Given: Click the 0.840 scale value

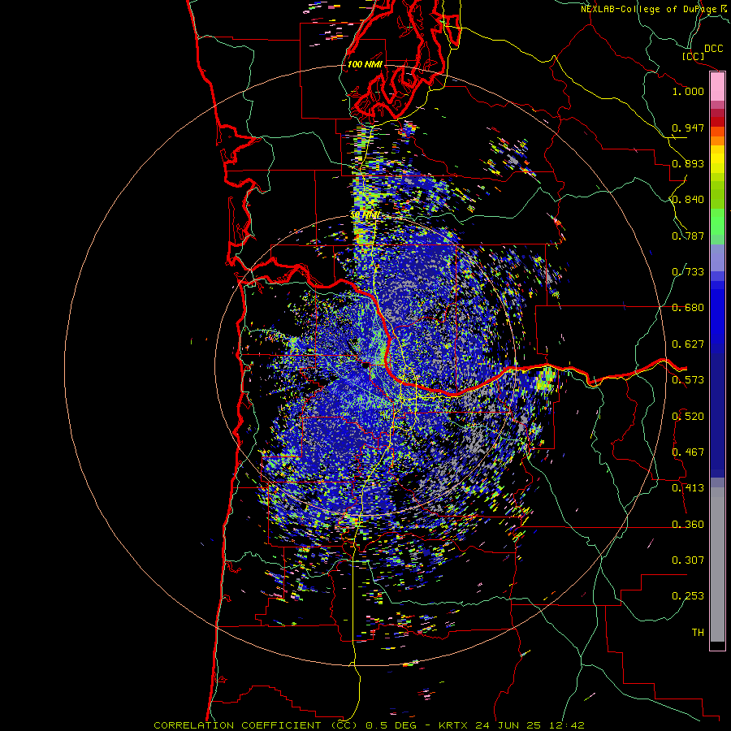Looking at the screenshot, I should pyautogui.click(x=688, y=200).
